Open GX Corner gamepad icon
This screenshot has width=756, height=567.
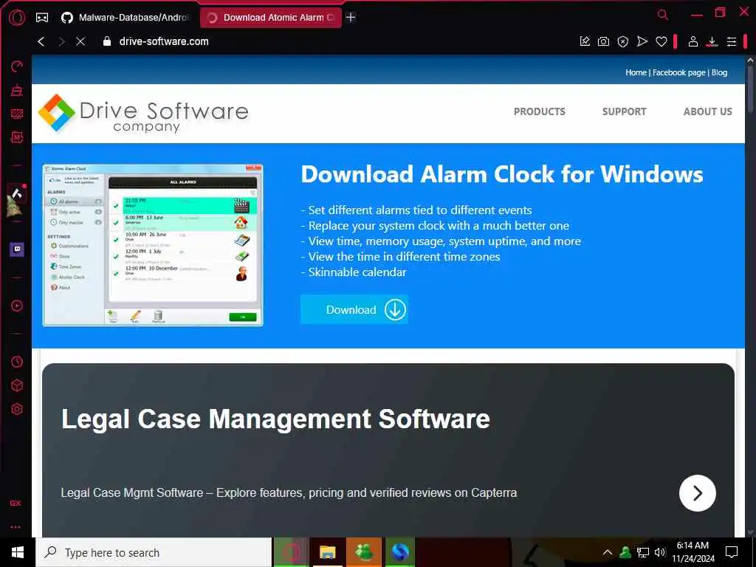(x=42, y=18)
